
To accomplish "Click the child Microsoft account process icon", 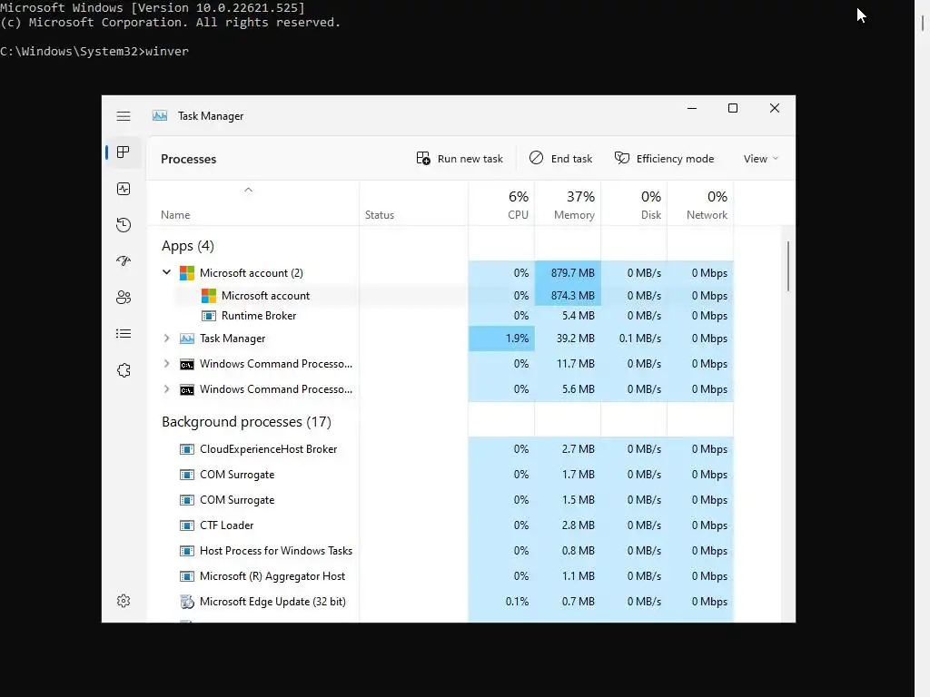I will coord(209,295).
